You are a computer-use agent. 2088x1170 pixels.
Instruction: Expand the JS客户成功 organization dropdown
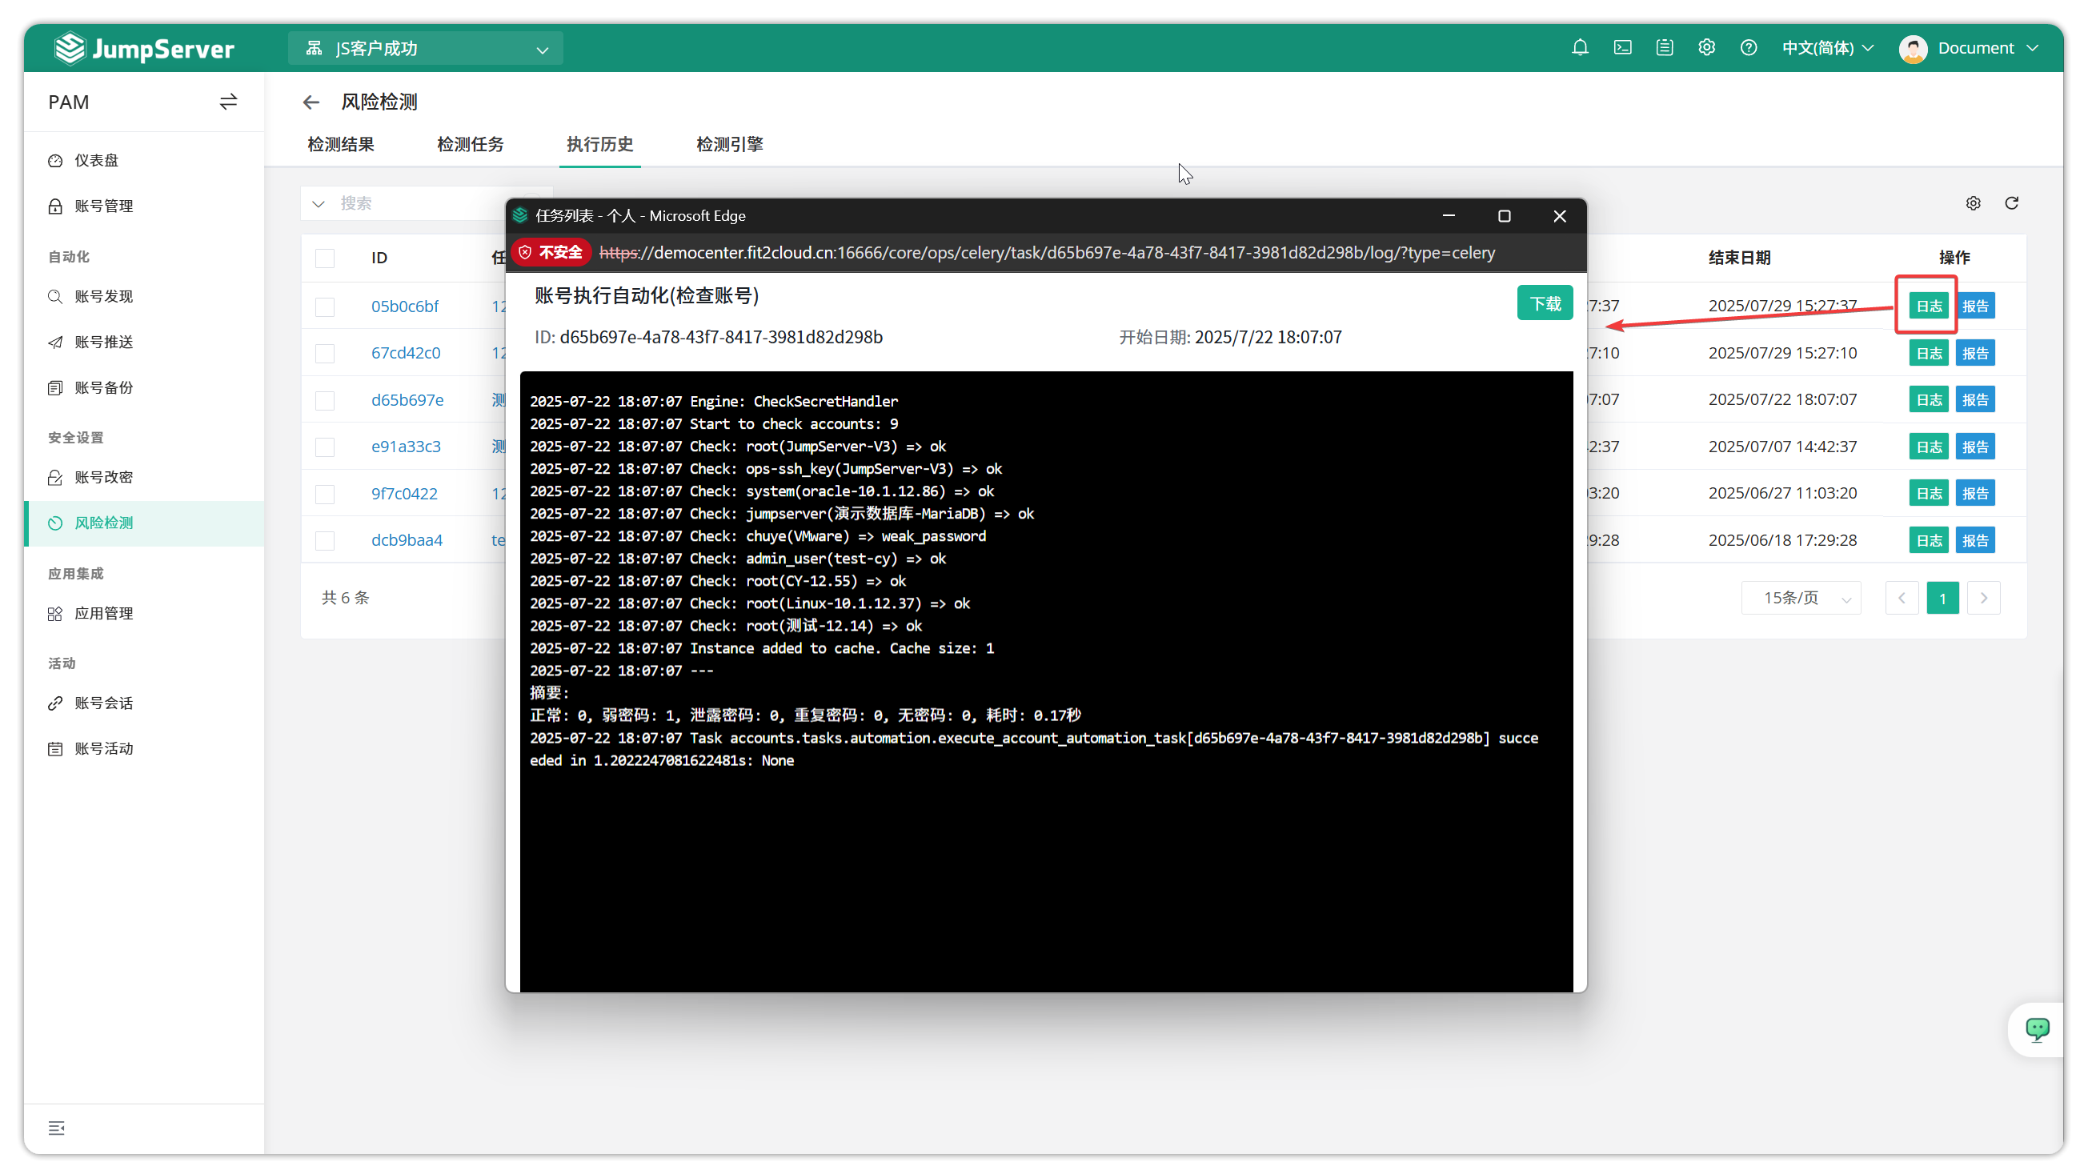point(426,49)
